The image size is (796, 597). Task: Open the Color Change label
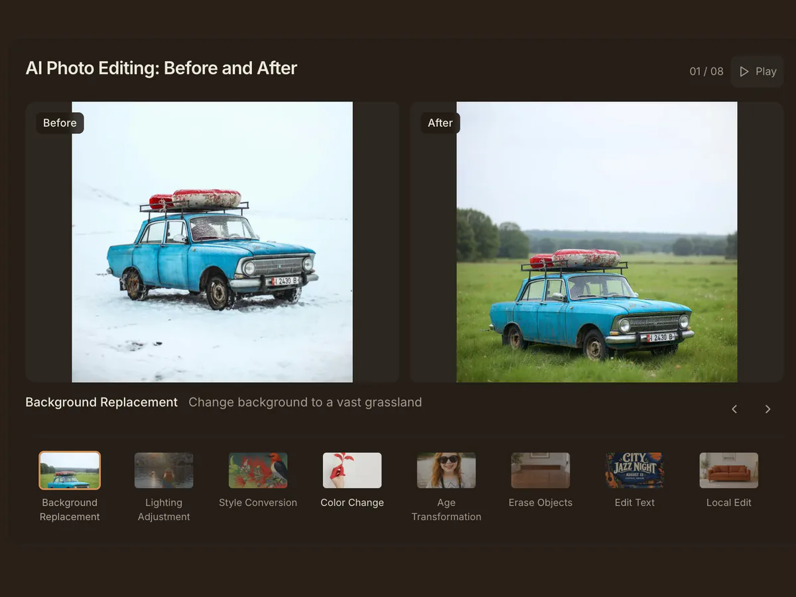tap(352, 503)
